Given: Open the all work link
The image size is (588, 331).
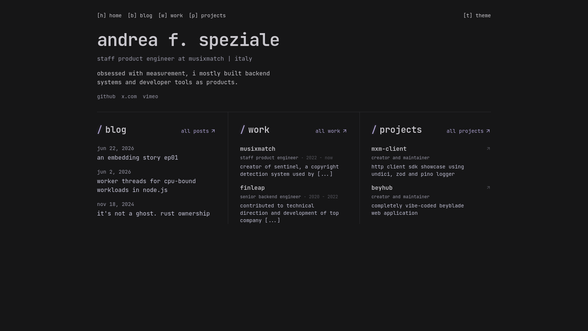Looking at the screenshot, I should coord(331,131).
